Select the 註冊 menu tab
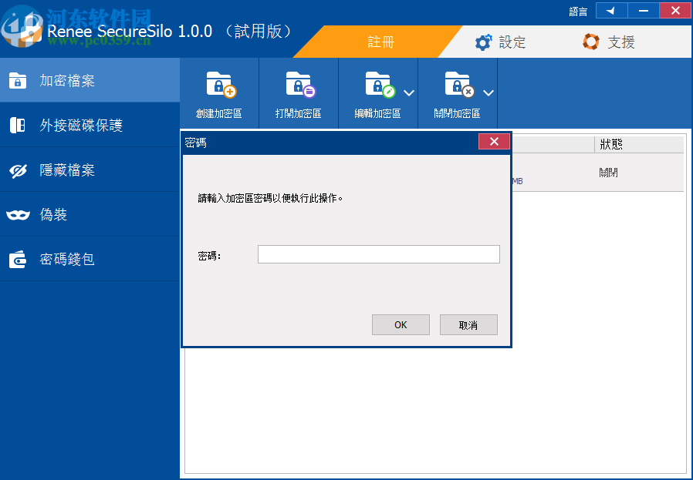This screenshot has width=693, height=480. (x=381, y=42)
